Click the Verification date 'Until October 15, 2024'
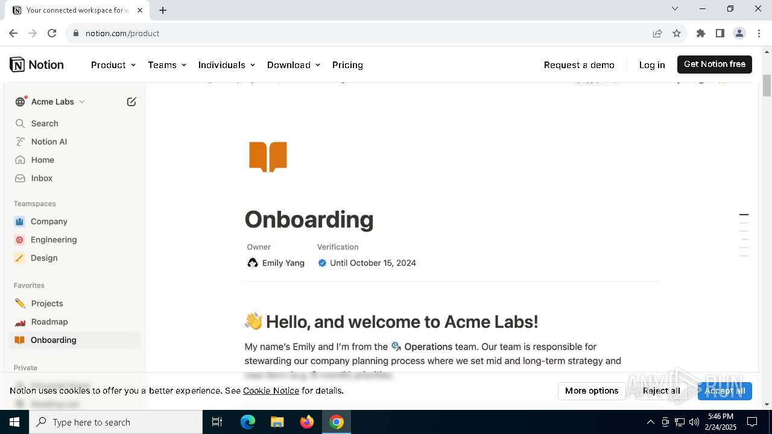Screen dimensions: 772x434 coord(373,263)
